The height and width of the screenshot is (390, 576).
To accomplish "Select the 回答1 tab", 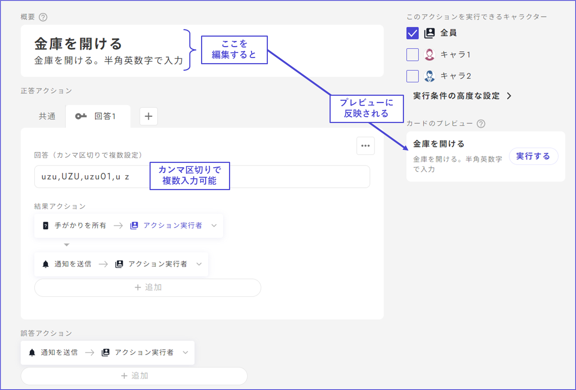I will point(98,116).
